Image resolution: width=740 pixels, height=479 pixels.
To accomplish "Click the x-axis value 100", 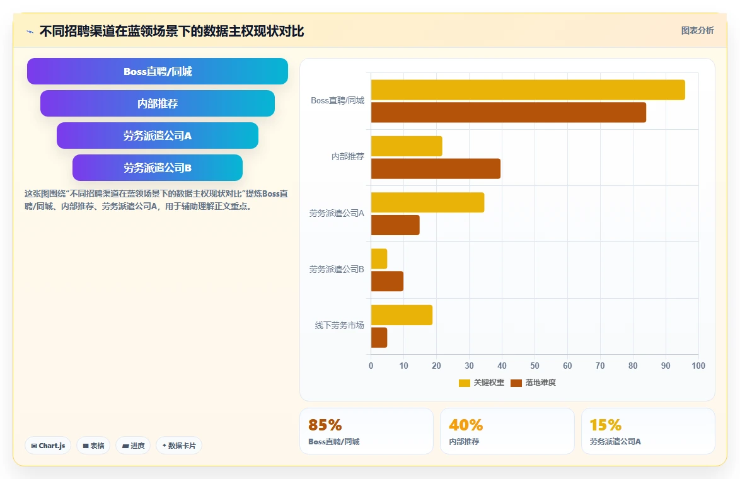I will pyautogui.click(x=698, y=366).
